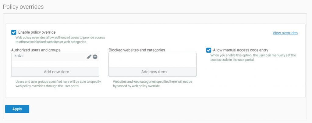This screenshot has width=312, height=123.
Task: Remove katai using the minus icon
Action: pyautogui.click(x=95, y=57)
